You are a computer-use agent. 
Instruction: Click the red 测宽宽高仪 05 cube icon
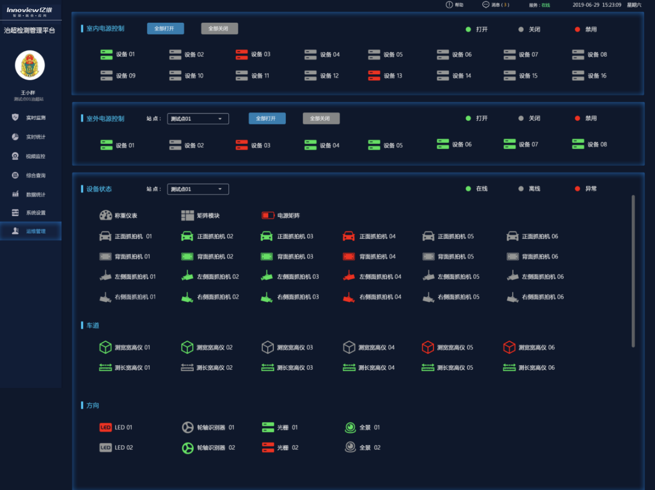[428, 347]
